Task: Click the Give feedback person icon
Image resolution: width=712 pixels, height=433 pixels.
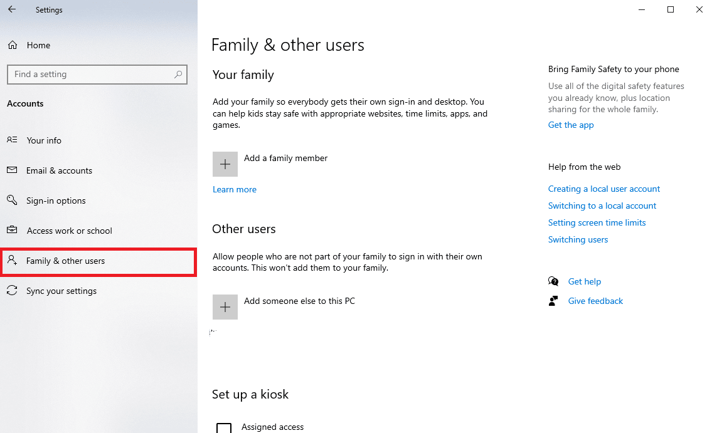Action: click(553, 301)
